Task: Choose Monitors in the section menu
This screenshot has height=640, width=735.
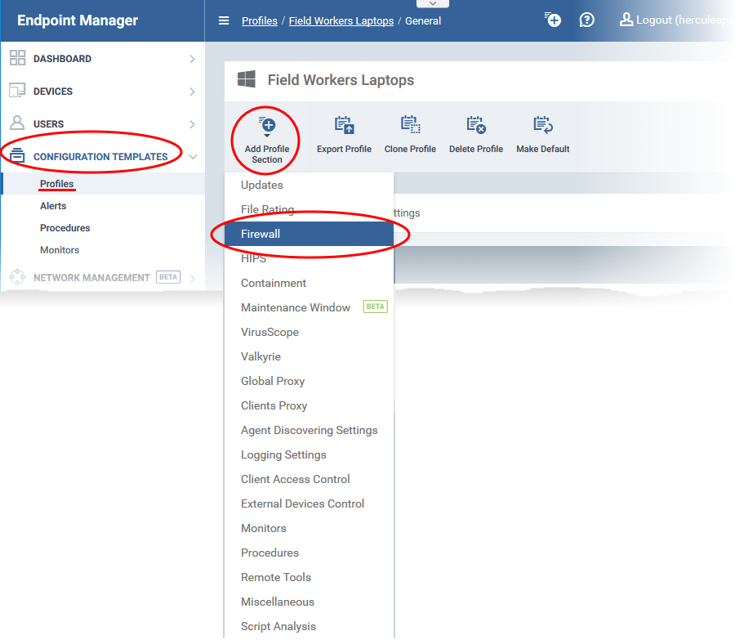Action: [309, 528]
